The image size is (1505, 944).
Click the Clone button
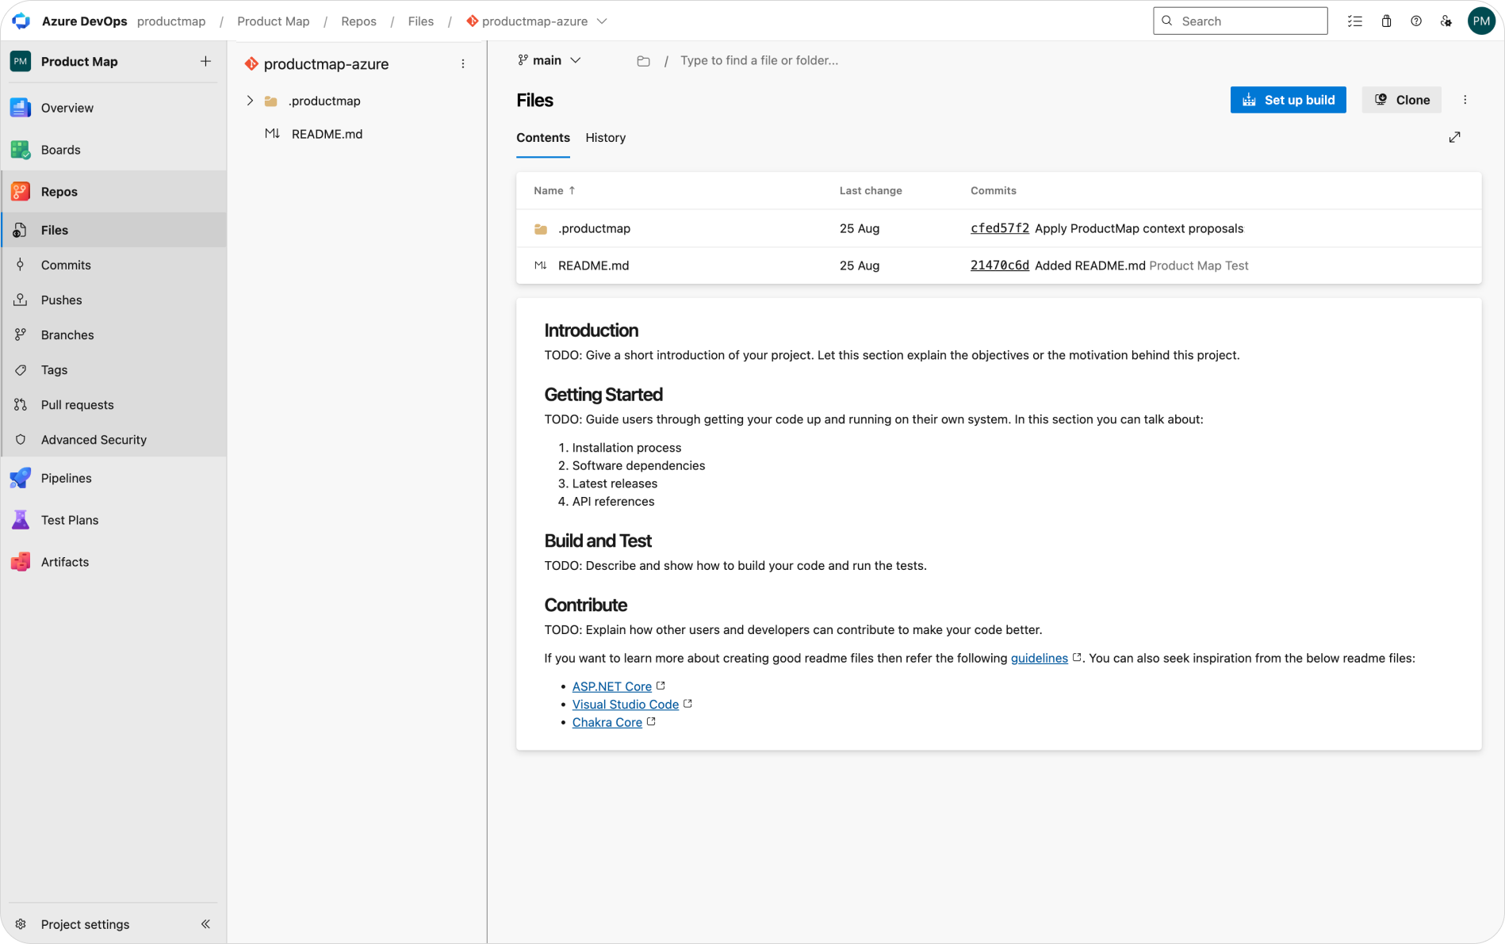[x=1401, y=100]
